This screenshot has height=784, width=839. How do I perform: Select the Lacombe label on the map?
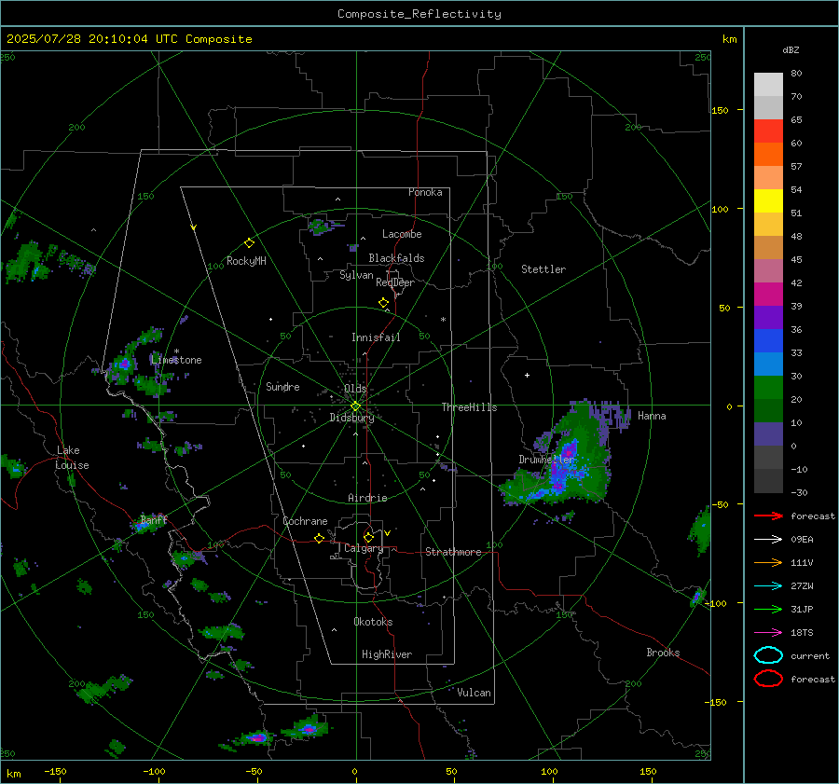pyautogui.click(x=402, y=234)
